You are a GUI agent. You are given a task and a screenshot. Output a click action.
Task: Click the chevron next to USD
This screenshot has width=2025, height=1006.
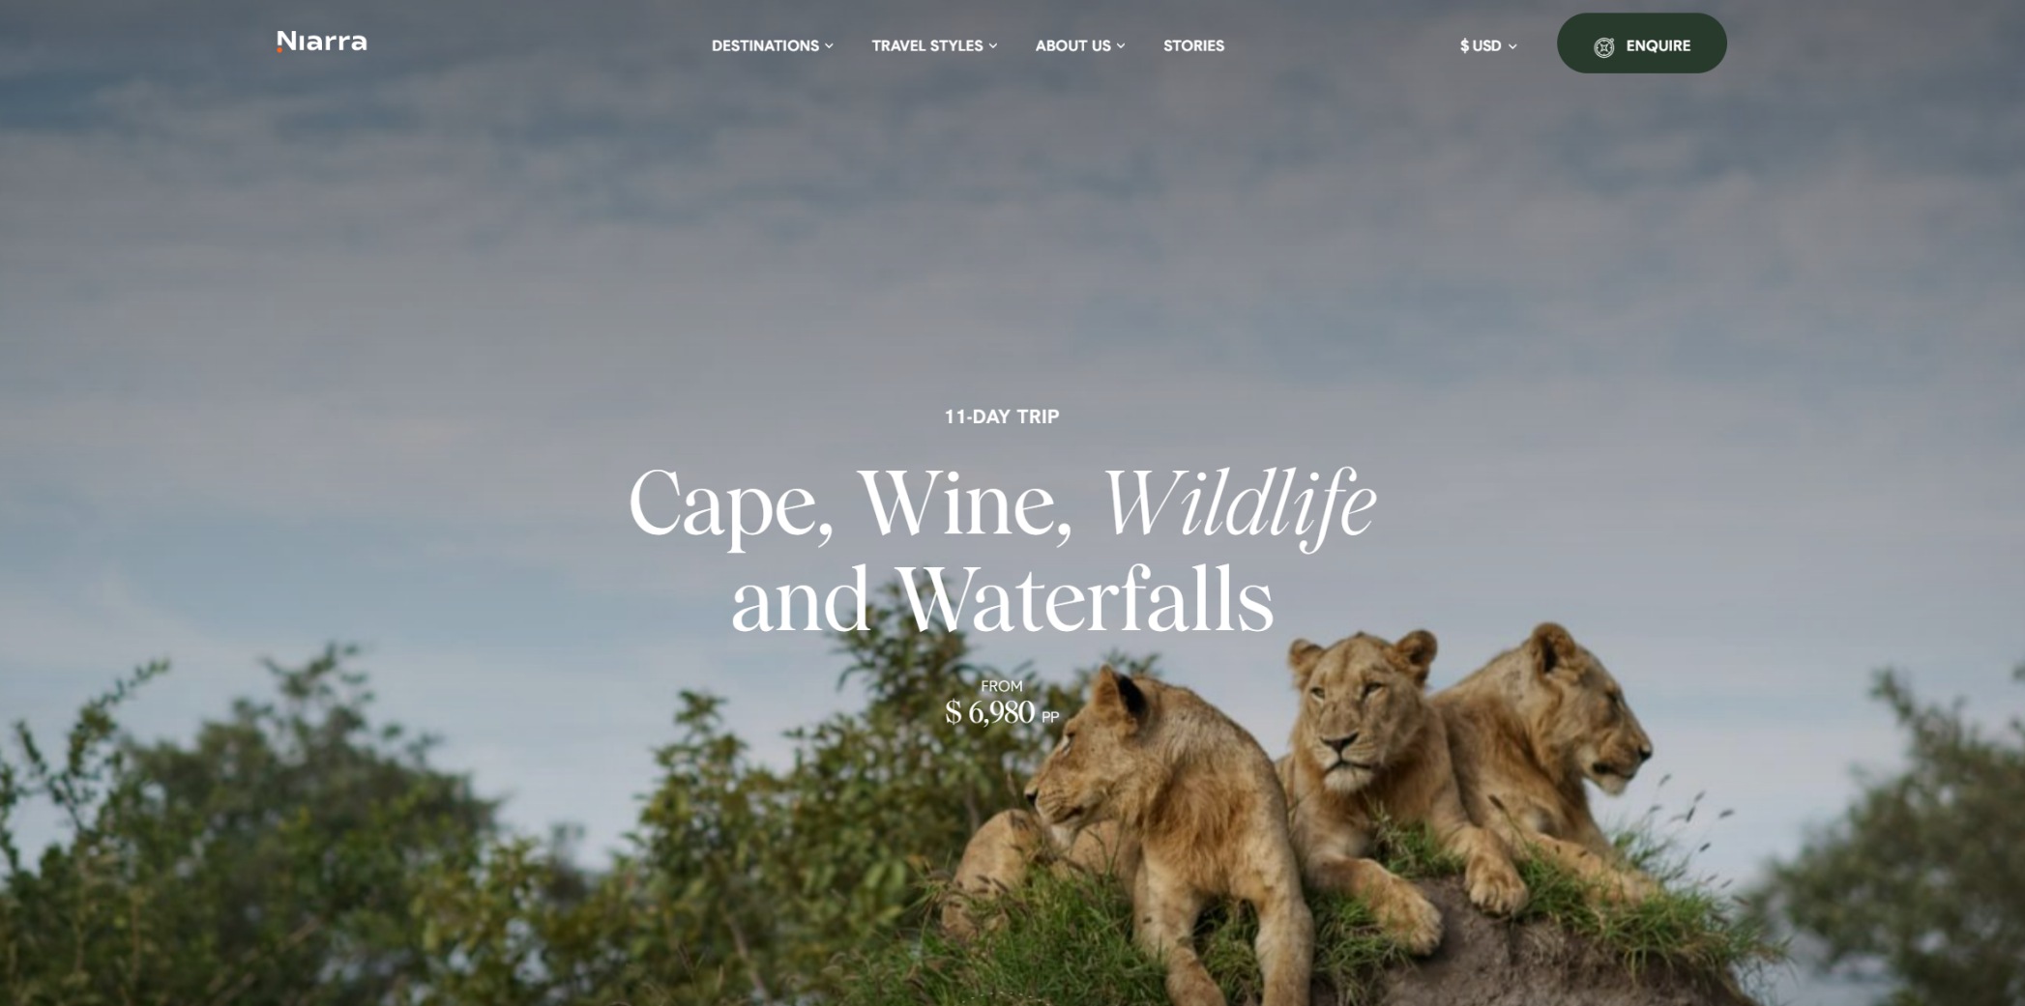point(1512,46)
